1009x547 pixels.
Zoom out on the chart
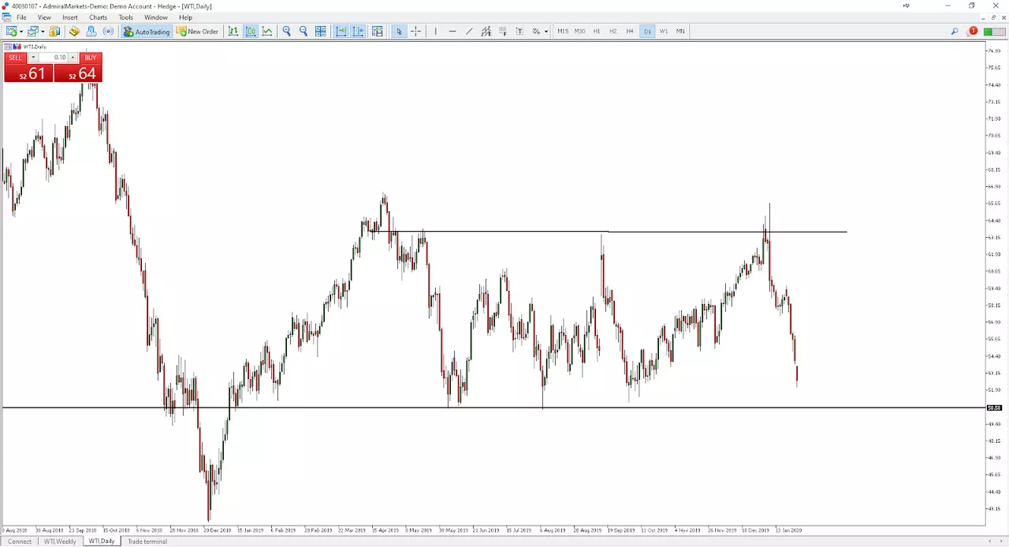pyautogui.click(x=303, y=32)
